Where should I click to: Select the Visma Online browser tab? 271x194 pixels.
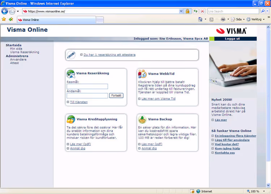(x=56, y=20)
